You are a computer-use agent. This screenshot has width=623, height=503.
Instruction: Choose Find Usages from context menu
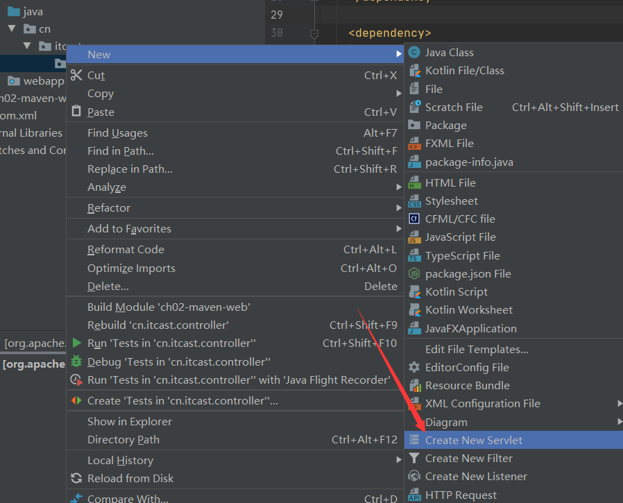pos(235,133)
